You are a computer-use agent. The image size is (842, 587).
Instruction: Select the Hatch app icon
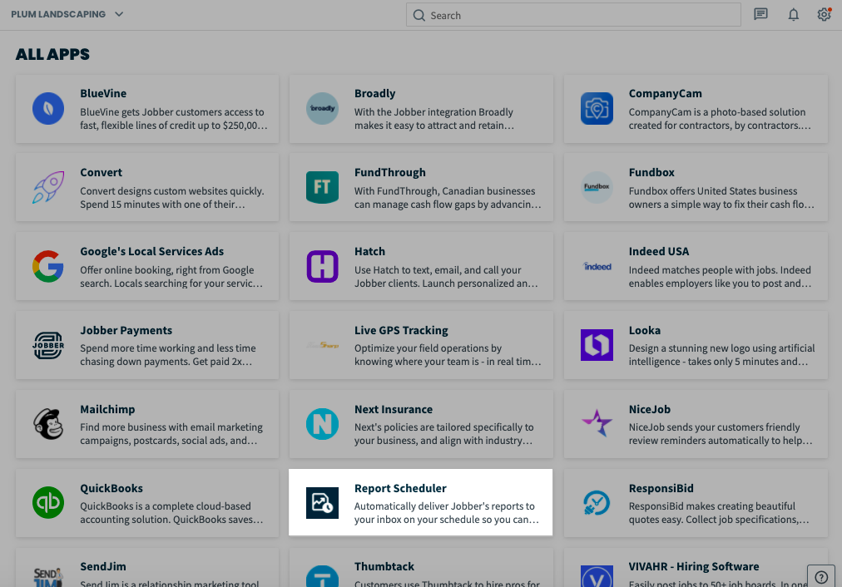(x=322, y=264)
